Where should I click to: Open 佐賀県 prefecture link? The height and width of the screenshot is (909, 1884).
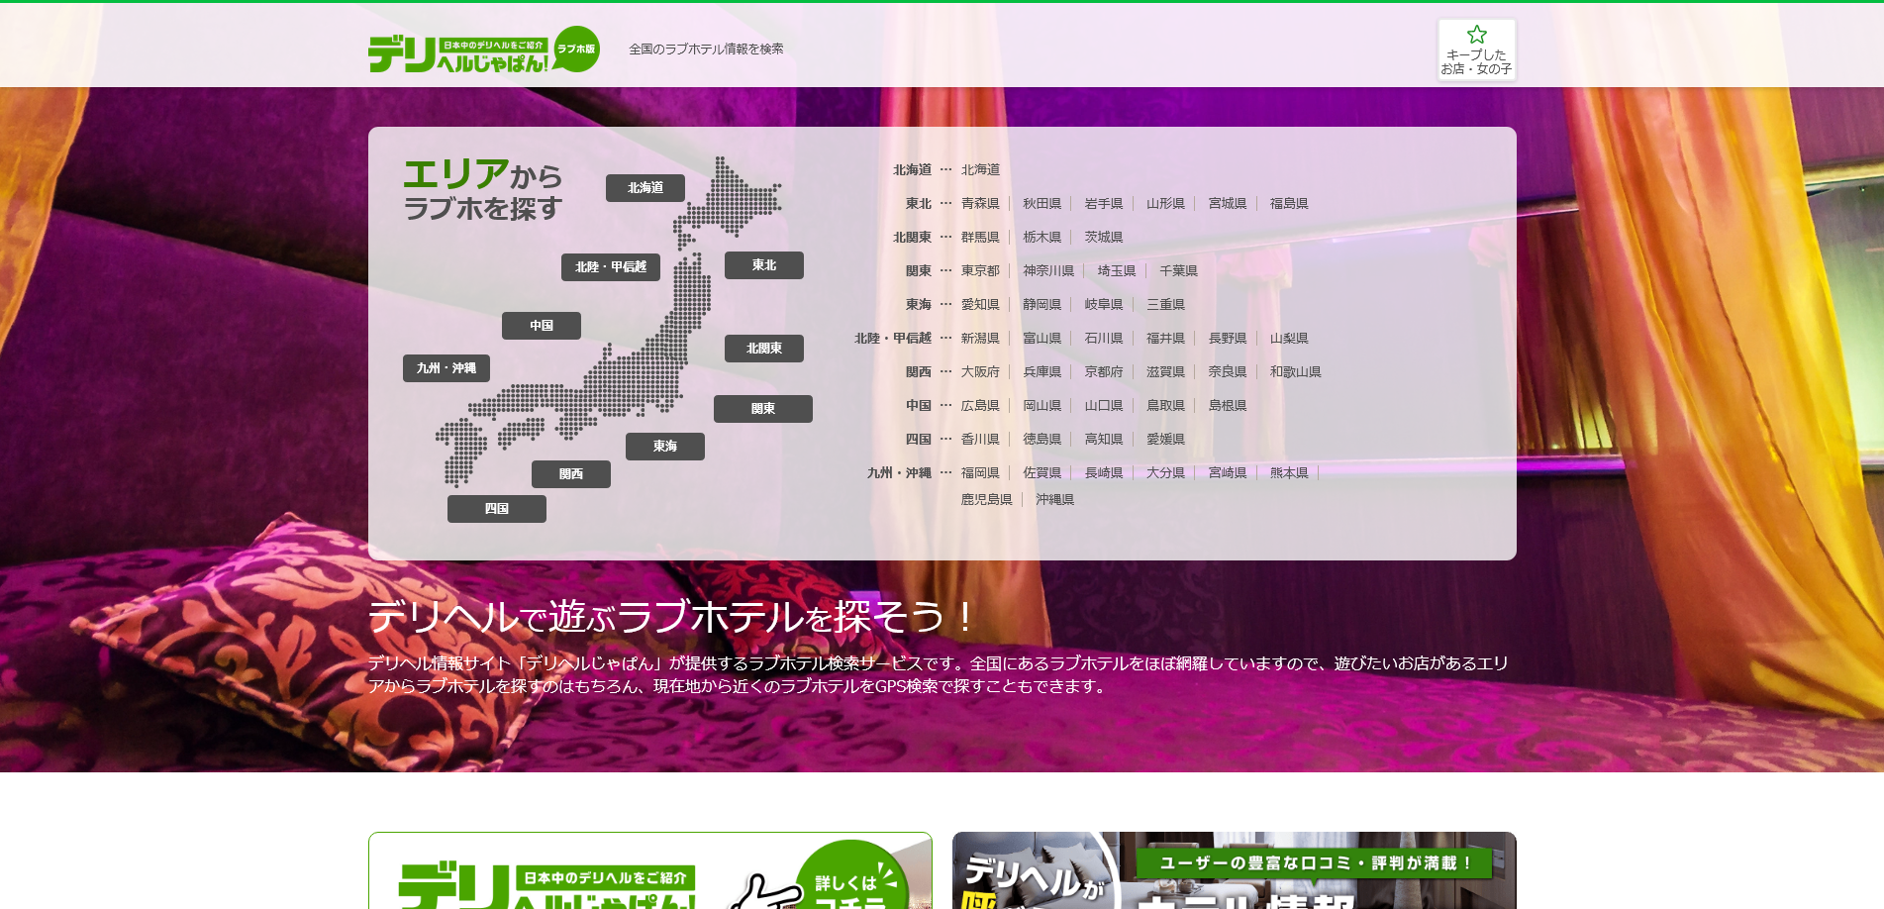click(x=1041, y=473)
